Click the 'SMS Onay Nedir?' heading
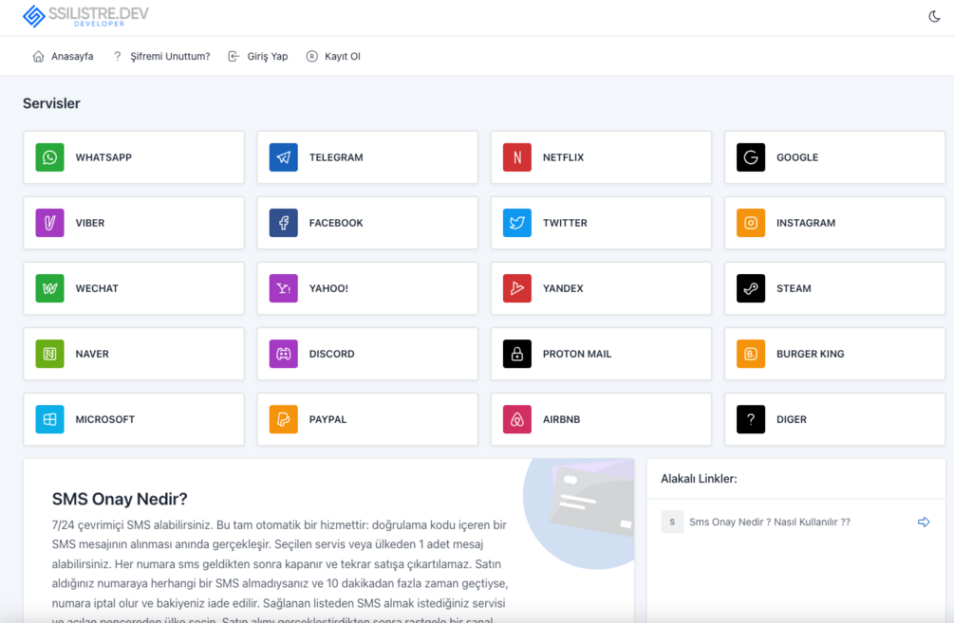Screen dimensions: 954x623 point(120,499)
